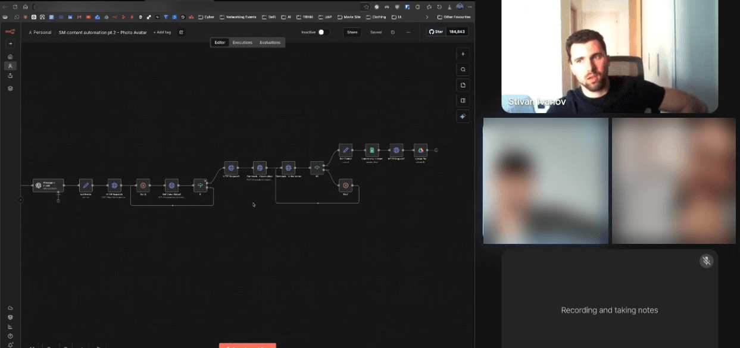The image size is (740, 348).
Task: Select the Shotstack Video status node
Action: tap(288, 168)
